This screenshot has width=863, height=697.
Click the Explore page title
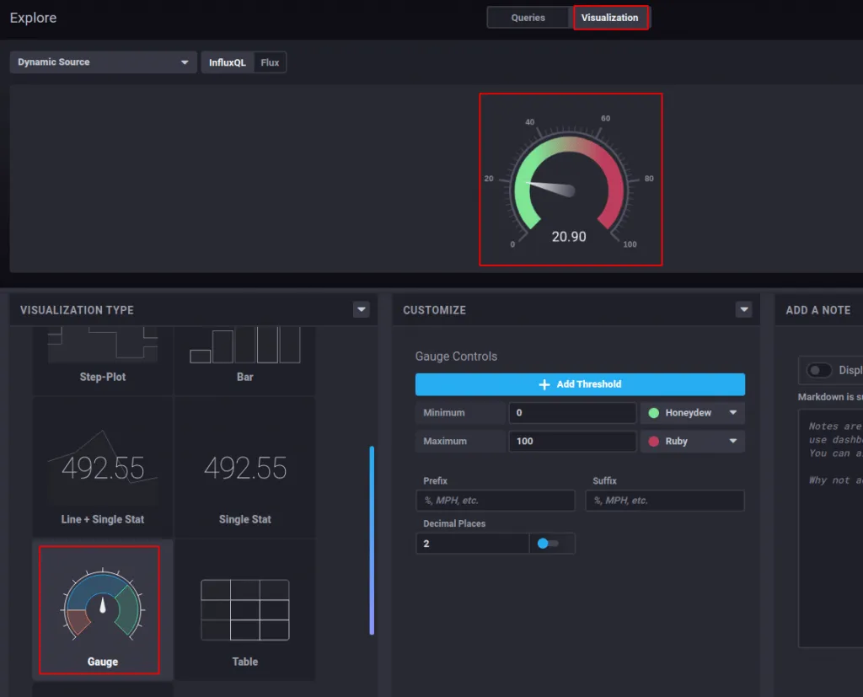click(33, 18)
